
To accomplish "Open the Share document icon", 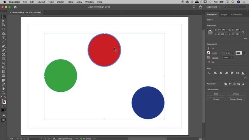I will [x=200, y=7].
